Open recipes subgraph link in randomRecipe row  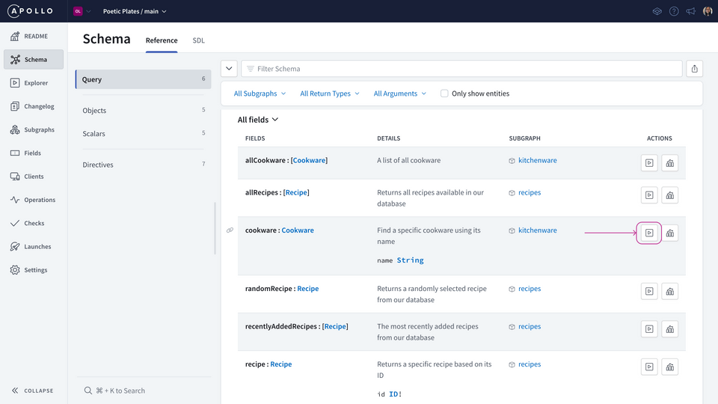tap(530, 289)
